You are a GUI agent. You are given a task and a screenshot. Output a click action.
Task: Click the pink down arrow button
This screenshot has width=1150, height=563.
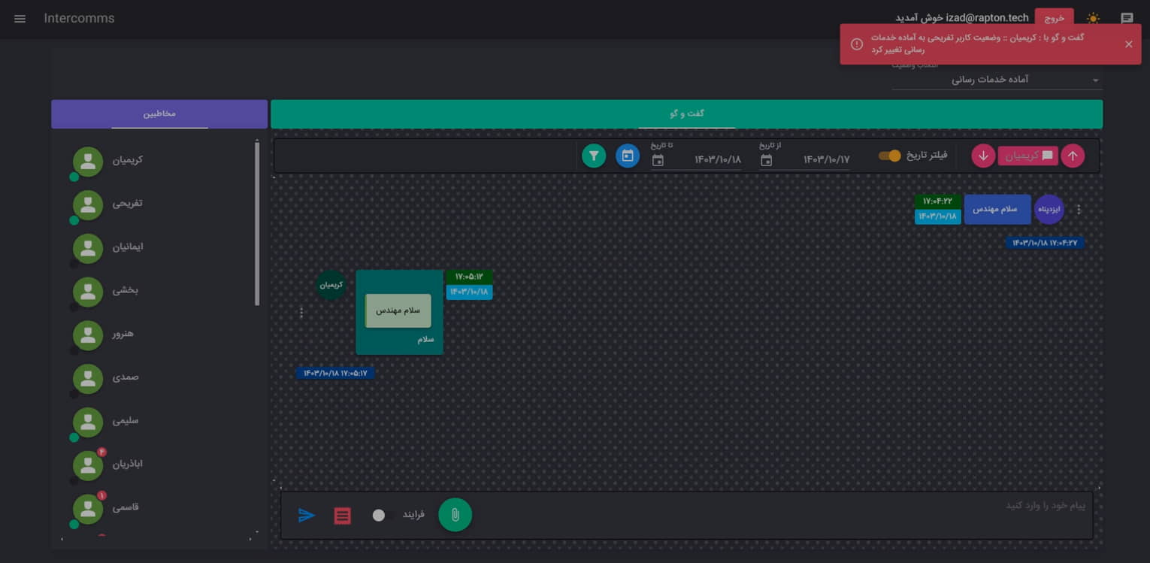tap(983, 156)
